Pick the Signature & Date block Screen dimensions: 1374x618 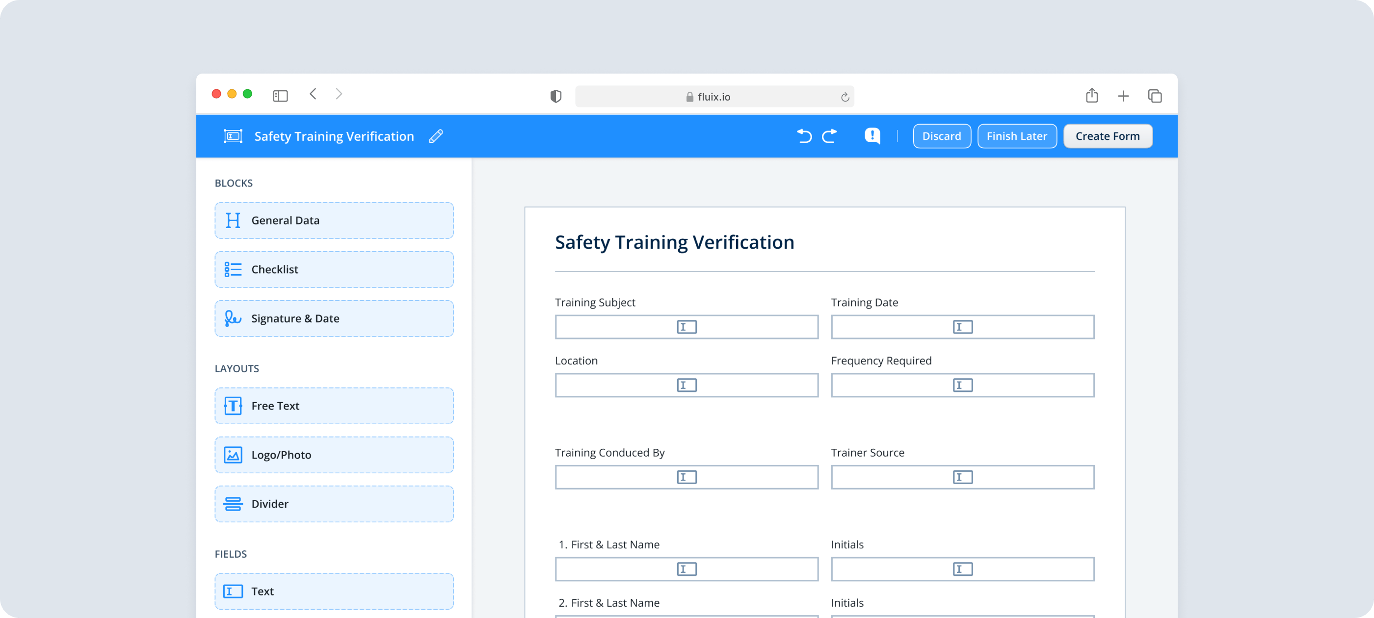pos(334,318)
